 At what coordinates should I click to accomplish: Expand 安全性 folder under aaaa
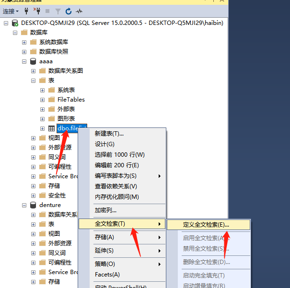point(33,196)
